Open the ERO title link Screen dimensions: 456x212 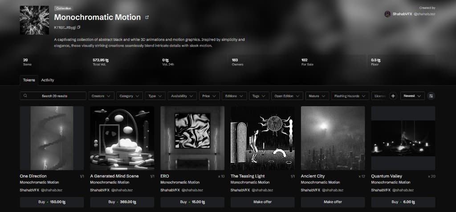165,176
